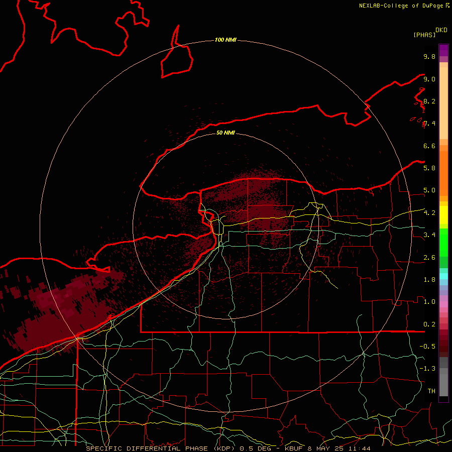Click the 8 MAY 25 date text
This screenshot has width=452, height=452.
326,448
